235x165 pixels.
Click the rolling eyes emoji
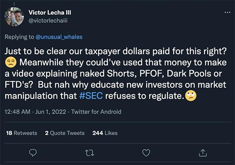(191, 96)
